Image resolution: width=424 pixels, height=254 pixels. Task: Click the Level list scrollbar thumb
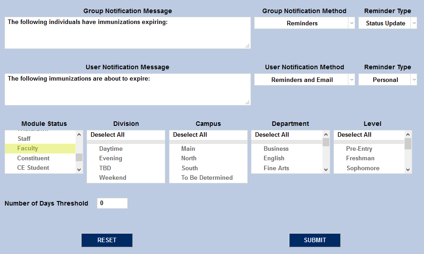[408, 144]
